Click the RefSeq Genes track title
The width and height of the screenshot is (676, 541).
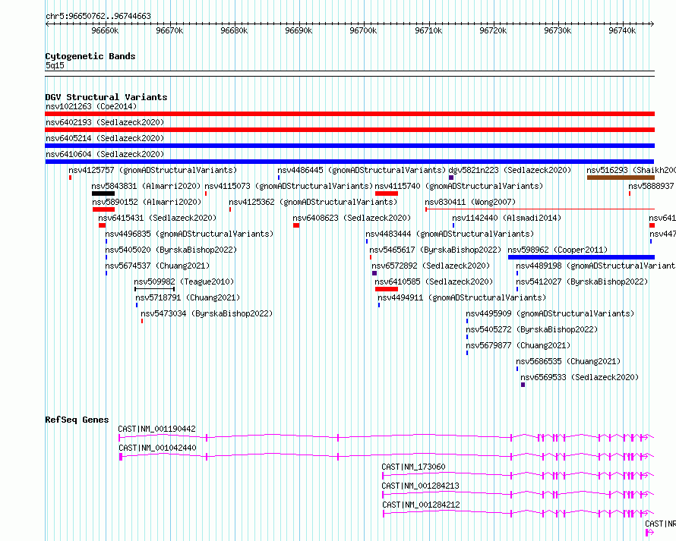[77, 420]
